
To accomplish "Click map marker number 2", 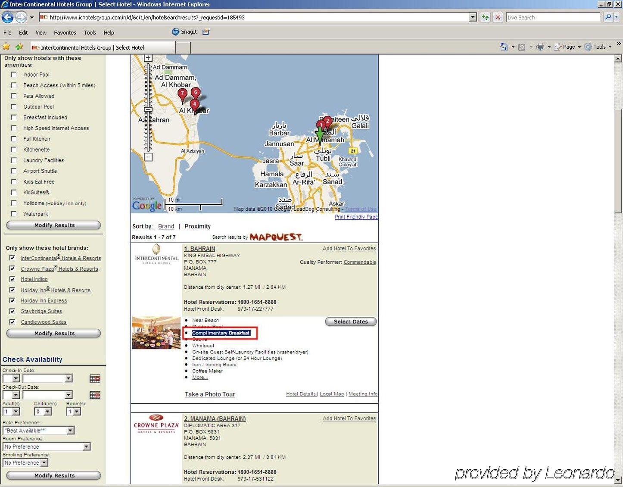I will 327,121.
